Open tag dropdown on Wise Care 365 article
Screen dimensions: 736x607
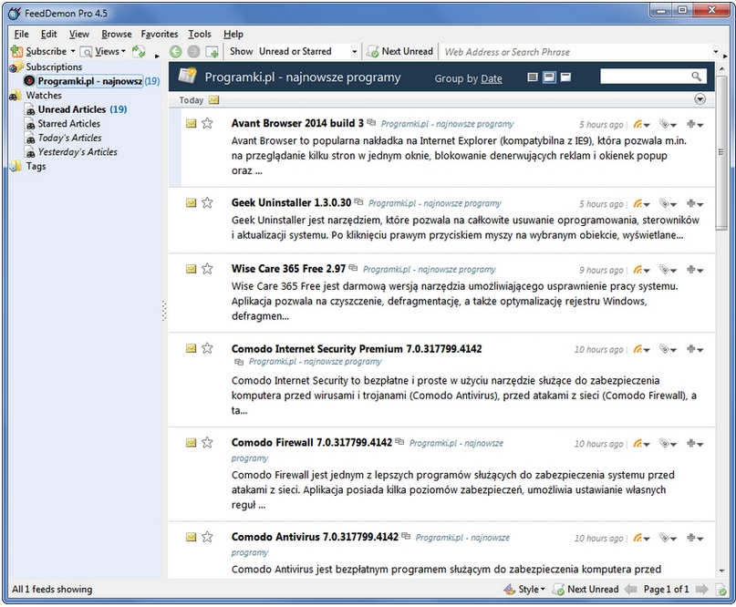click(668, 270)
